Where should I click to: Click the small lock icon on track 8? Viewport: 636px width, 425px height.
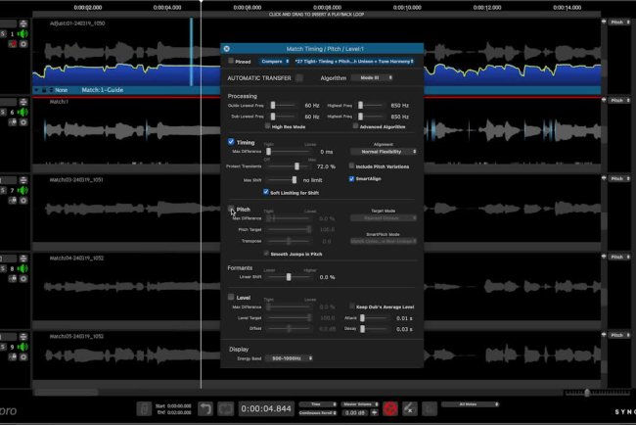tap(13, 279)
